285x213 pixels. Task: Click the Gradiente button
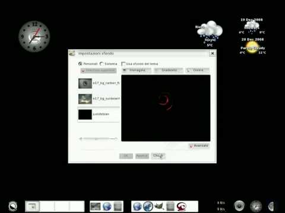tap(169, 70)
